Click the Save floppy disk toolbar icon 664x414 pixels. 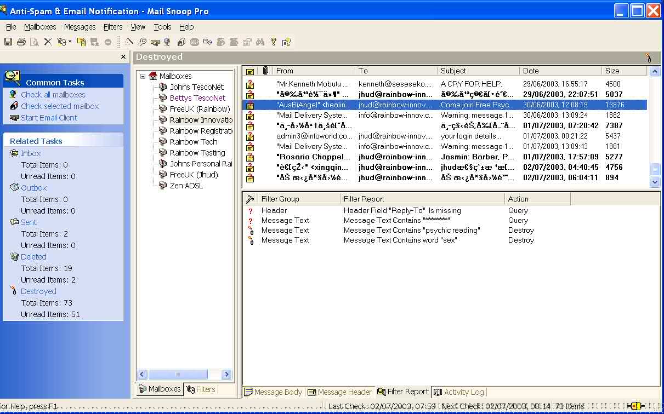8,42
